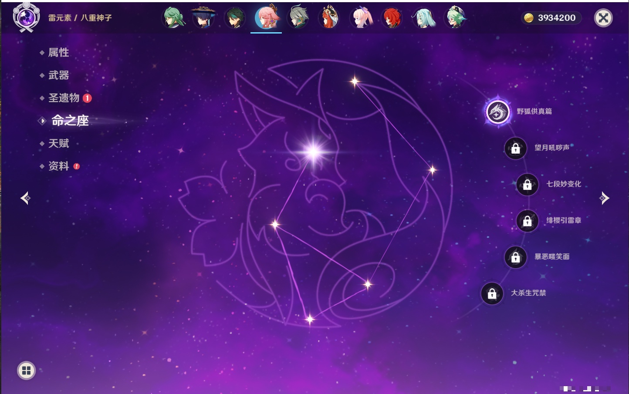The width and height of the screenshot is (629, 394).
Task: Select the 命之座 constellation page
Action: point(70,121)
